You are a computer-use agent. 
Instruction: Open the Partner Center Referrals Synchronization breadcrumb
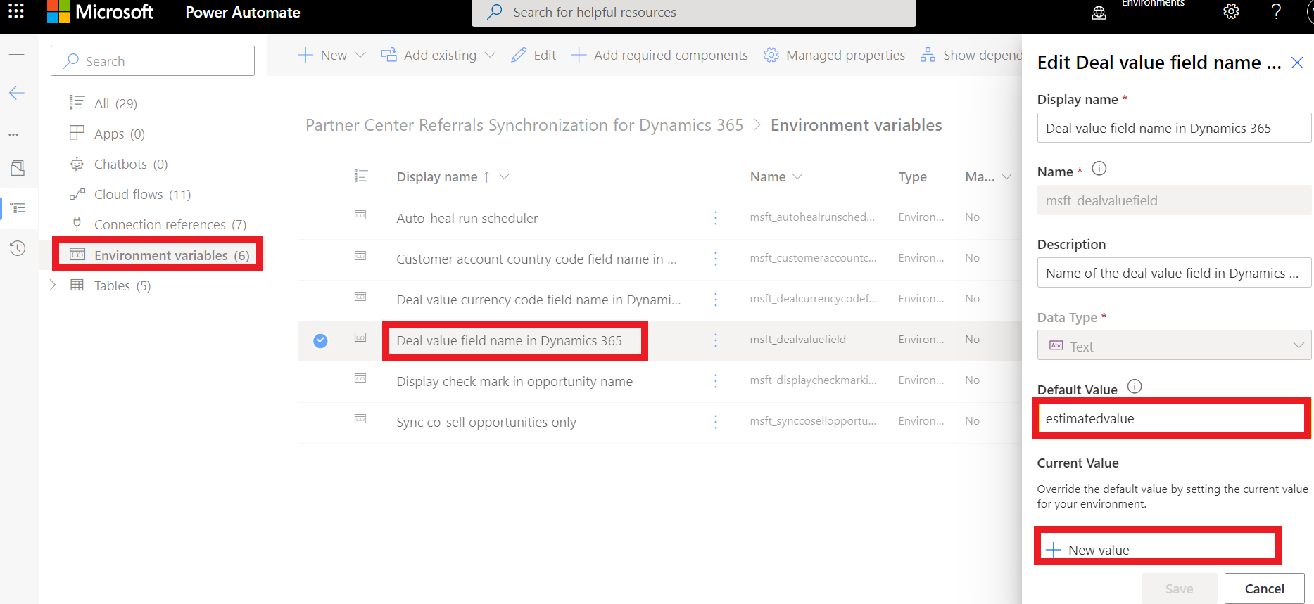[x=524, y=125]
